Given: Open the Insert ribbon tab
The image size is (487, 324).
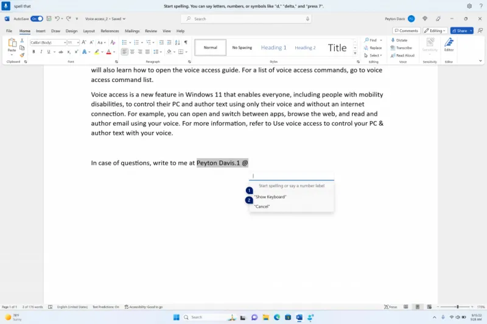Looking at the screenshot, I should tap(41, 31).
